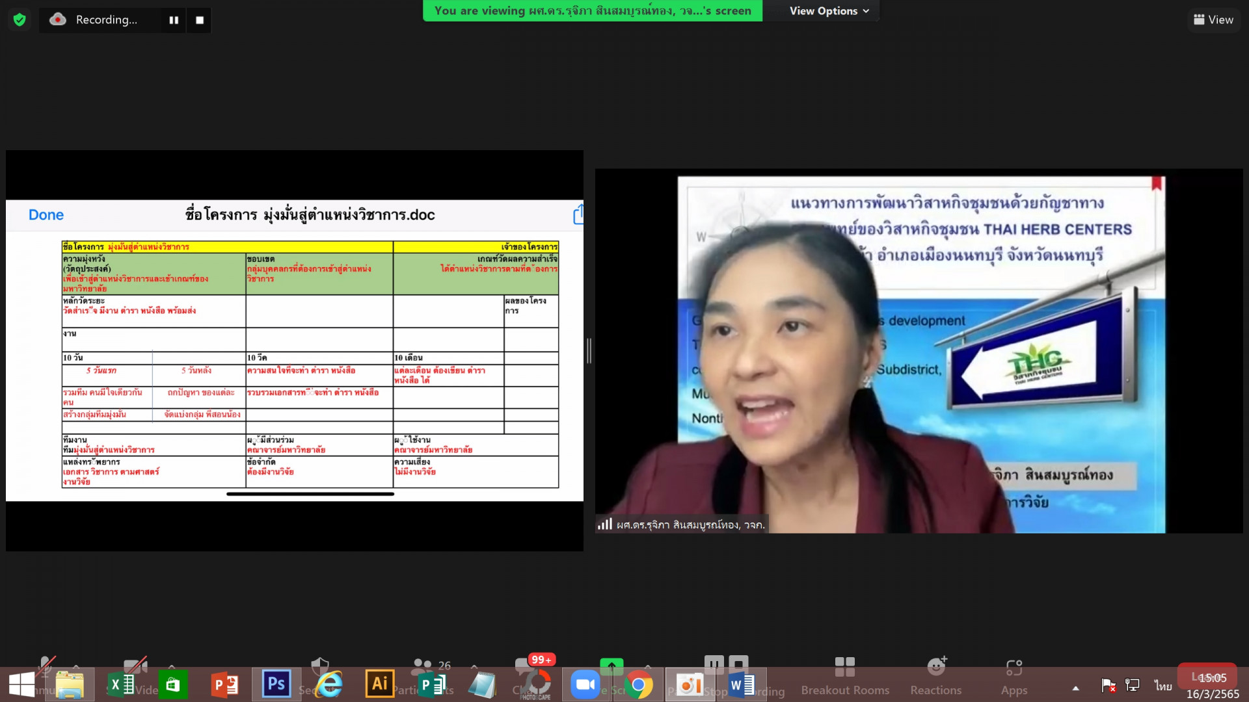Switch to Zoom taskbar icon

pos(585,685)
